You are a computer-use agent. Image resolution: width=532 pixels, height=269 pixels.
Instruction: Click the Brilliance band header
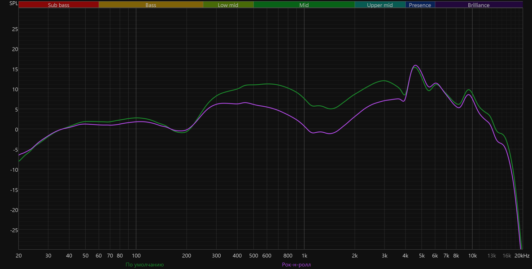tap(479, 5)
